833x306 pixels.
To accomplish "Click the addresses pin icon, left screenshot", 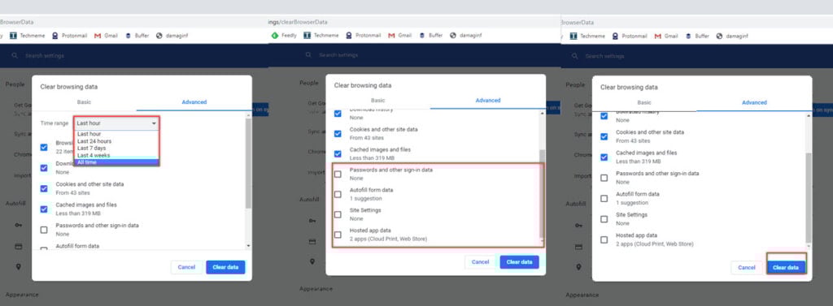I will [x=19, y=267].
